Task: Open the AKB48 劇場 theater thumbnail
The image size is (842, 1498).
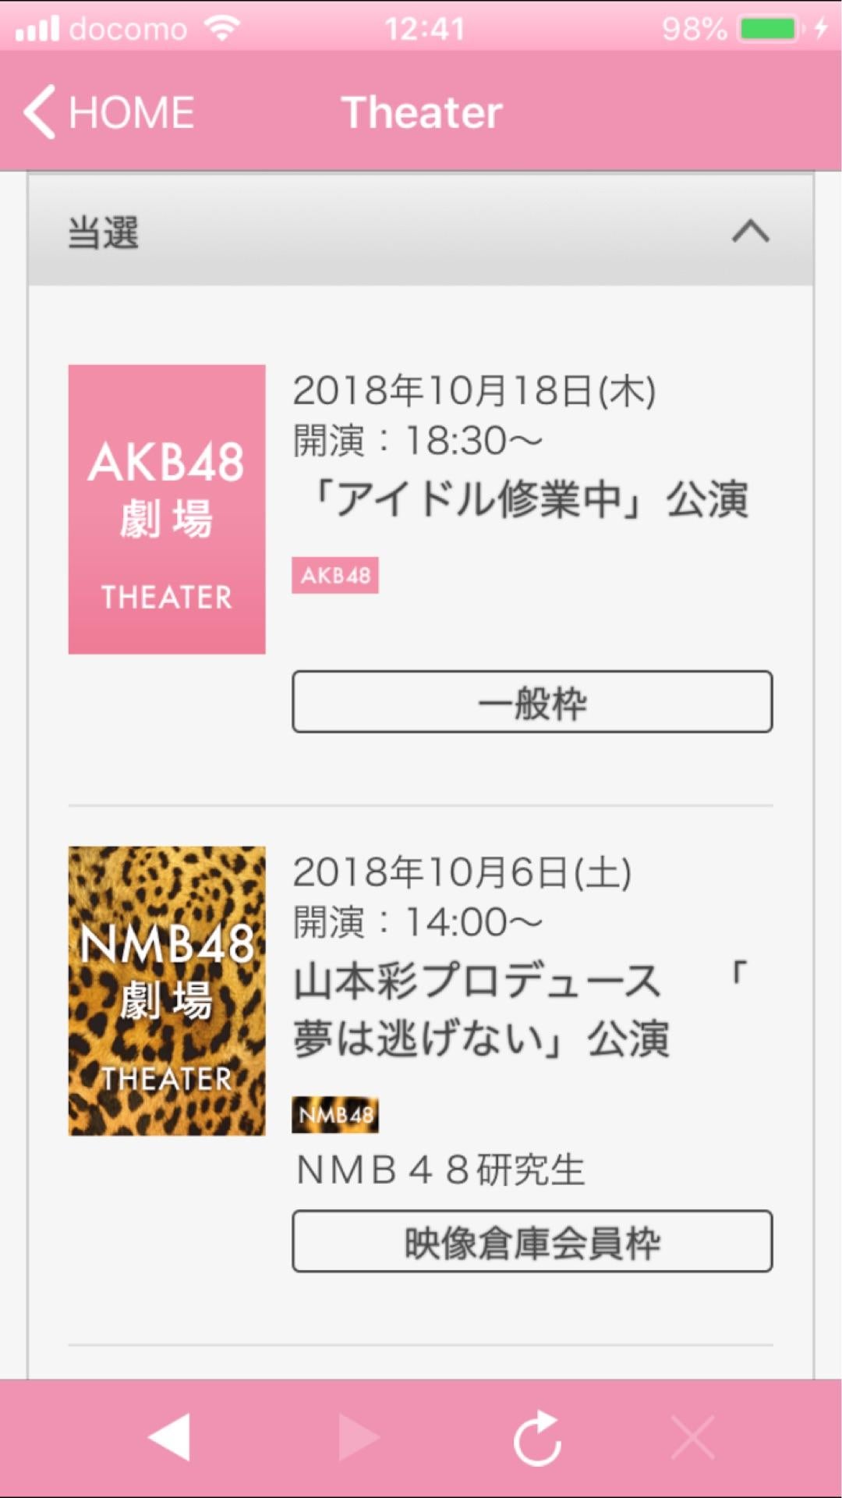Action: point(167,509)
